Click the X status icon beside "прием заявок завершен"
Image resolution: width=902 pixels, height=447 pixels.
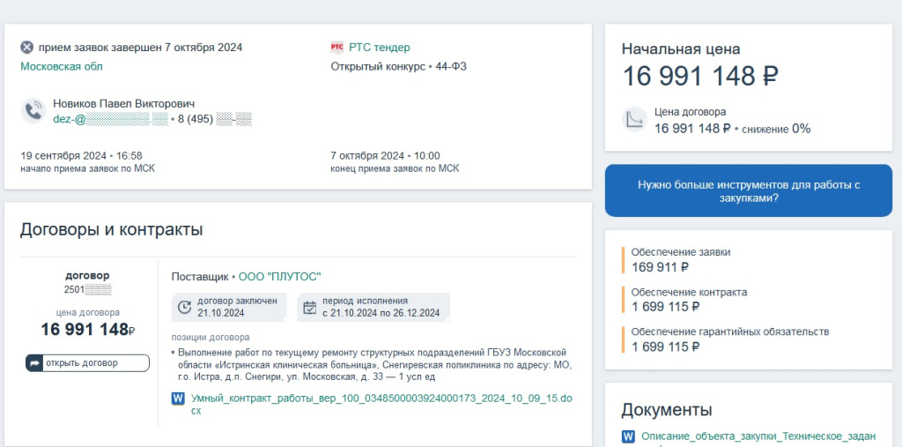coord(27,48)
